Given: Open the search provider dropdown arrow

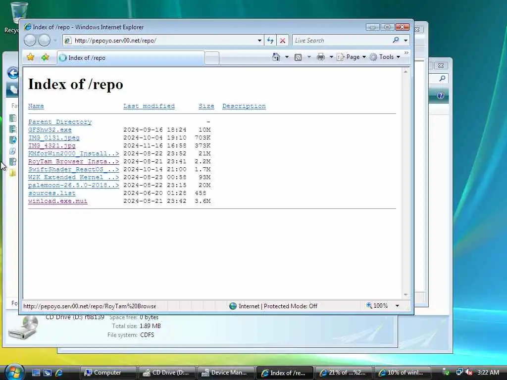Looking at the screenshot, I should [x=406, y=41].
